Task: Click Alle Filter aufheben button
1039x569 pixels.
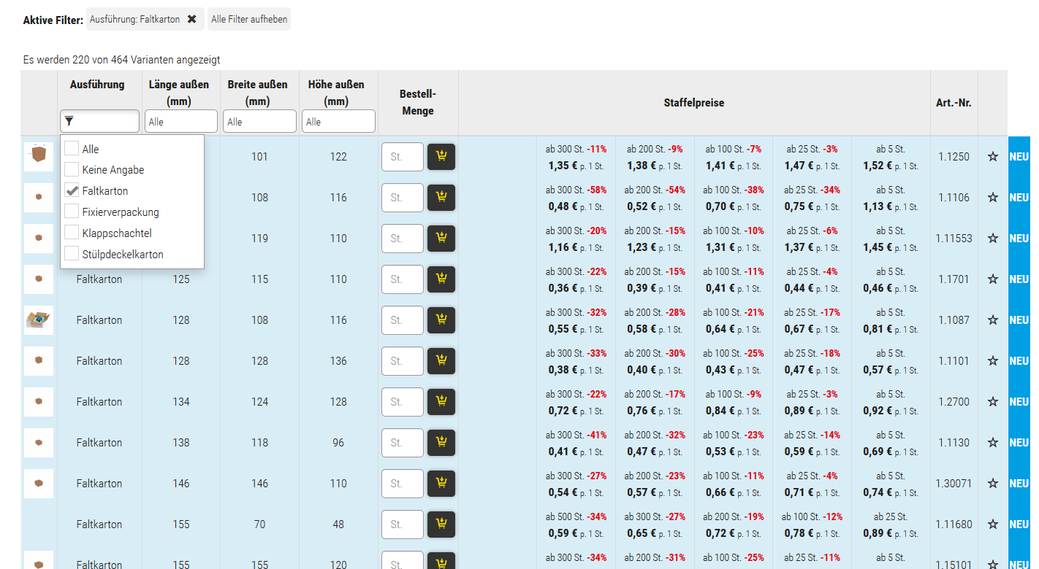Action: coord(249,20)
